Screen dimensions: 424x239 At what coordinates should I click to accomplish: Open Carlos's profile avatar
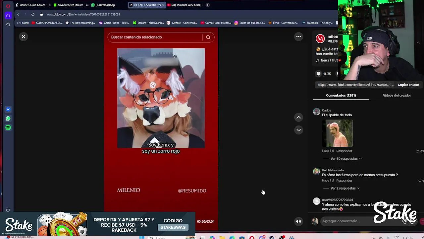(317, 112)
